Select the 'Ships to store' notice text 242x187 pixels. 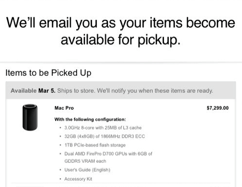click(76, 91)
